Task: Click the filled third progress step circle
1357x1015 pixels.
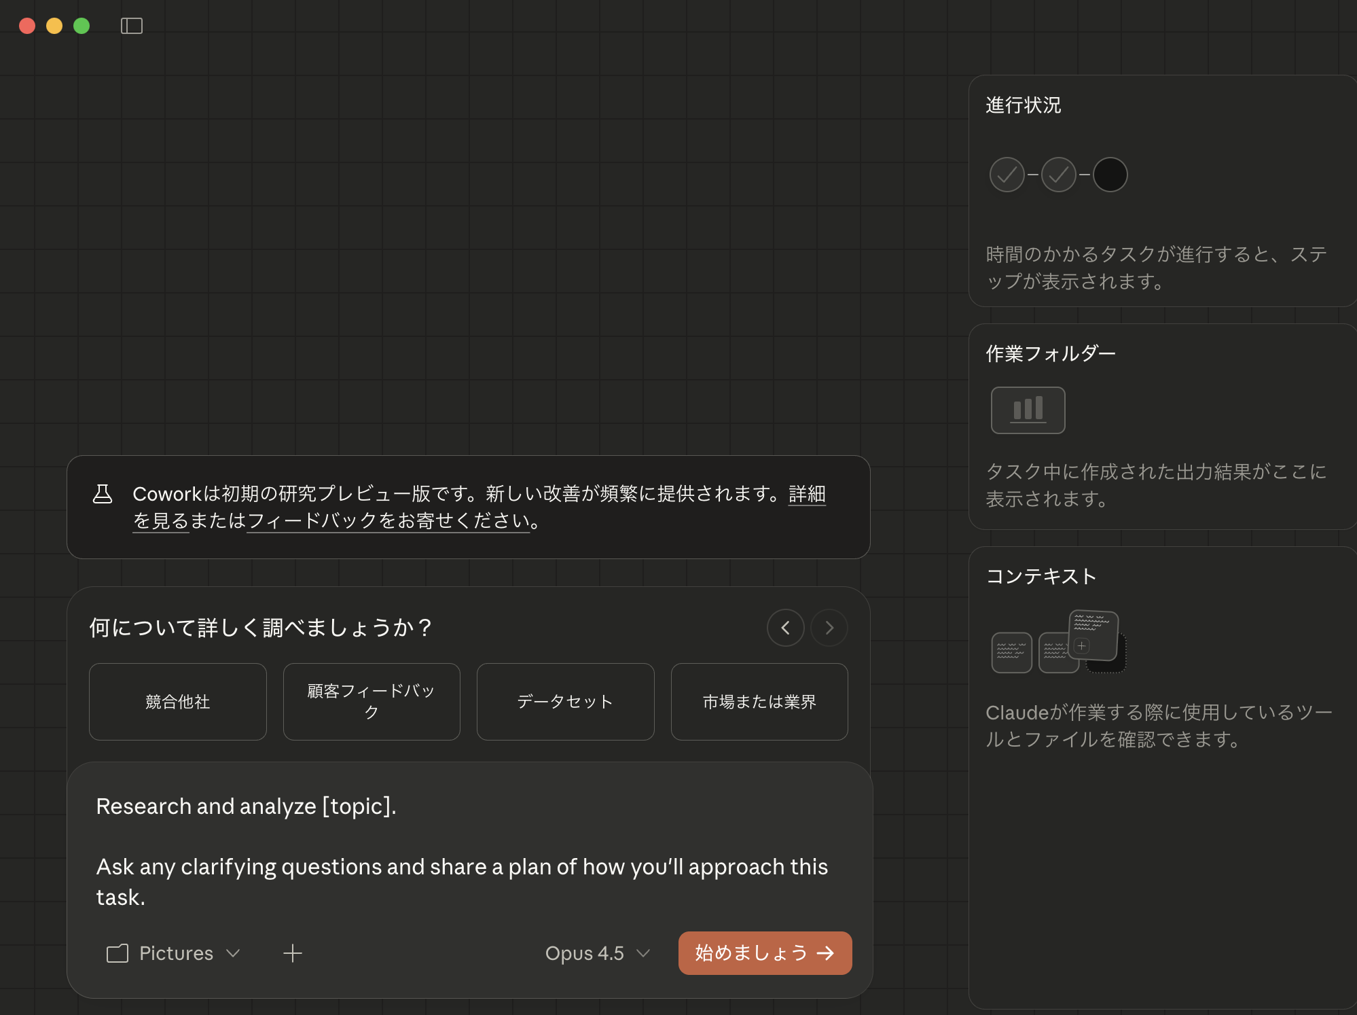Action: pyautogui.click(x=1110, y=175)
